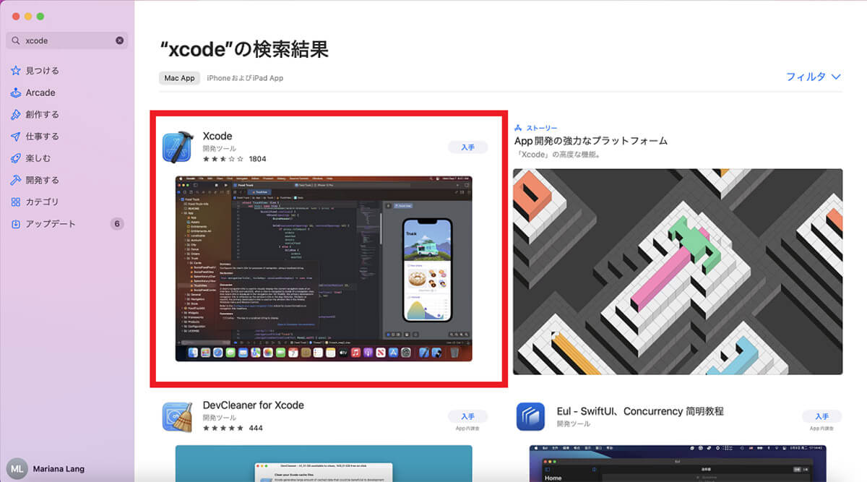Open the isometric maze story artwork

(678, 272)
